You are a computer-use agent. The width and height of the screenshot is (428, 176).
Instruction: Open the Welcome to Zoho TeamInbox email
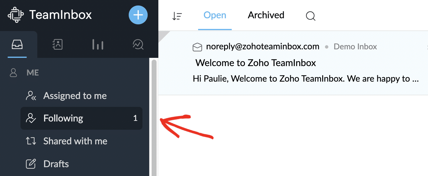click(256, 63)
